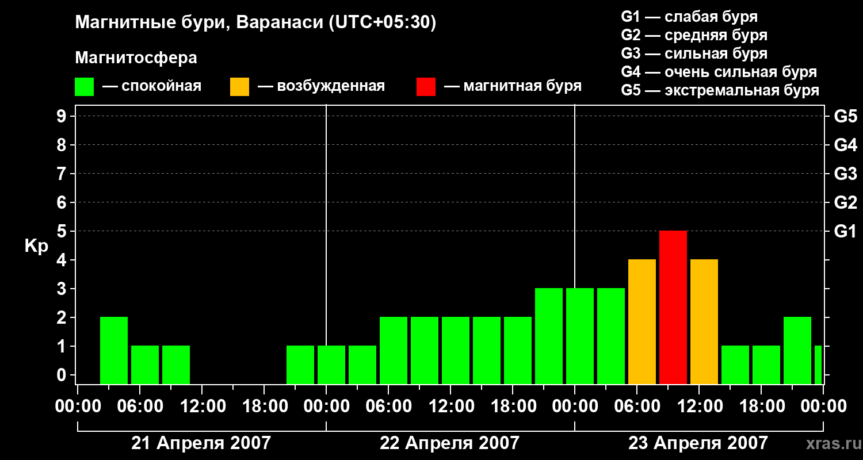Click the '18:00' time label above 21 Апреля

264,407
